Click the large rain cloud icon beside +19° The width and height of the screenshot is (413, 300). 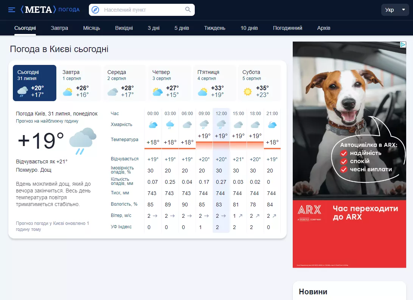[x=83, y=140]
